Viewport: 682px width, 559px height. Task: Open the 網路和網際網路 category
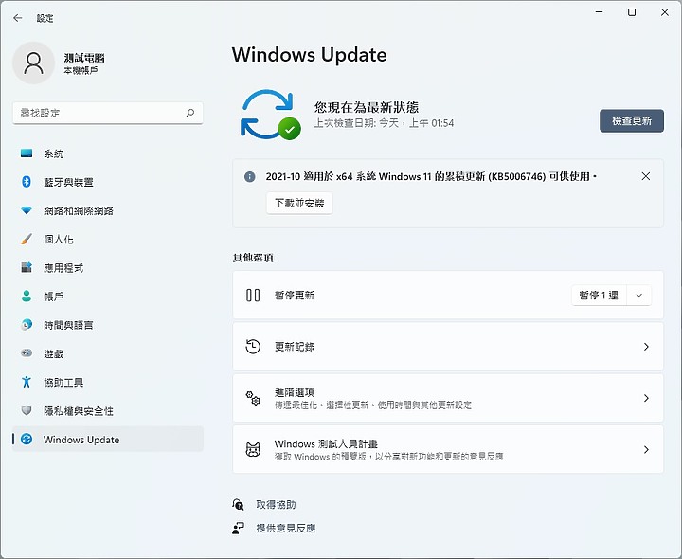[x=108, y=210]
